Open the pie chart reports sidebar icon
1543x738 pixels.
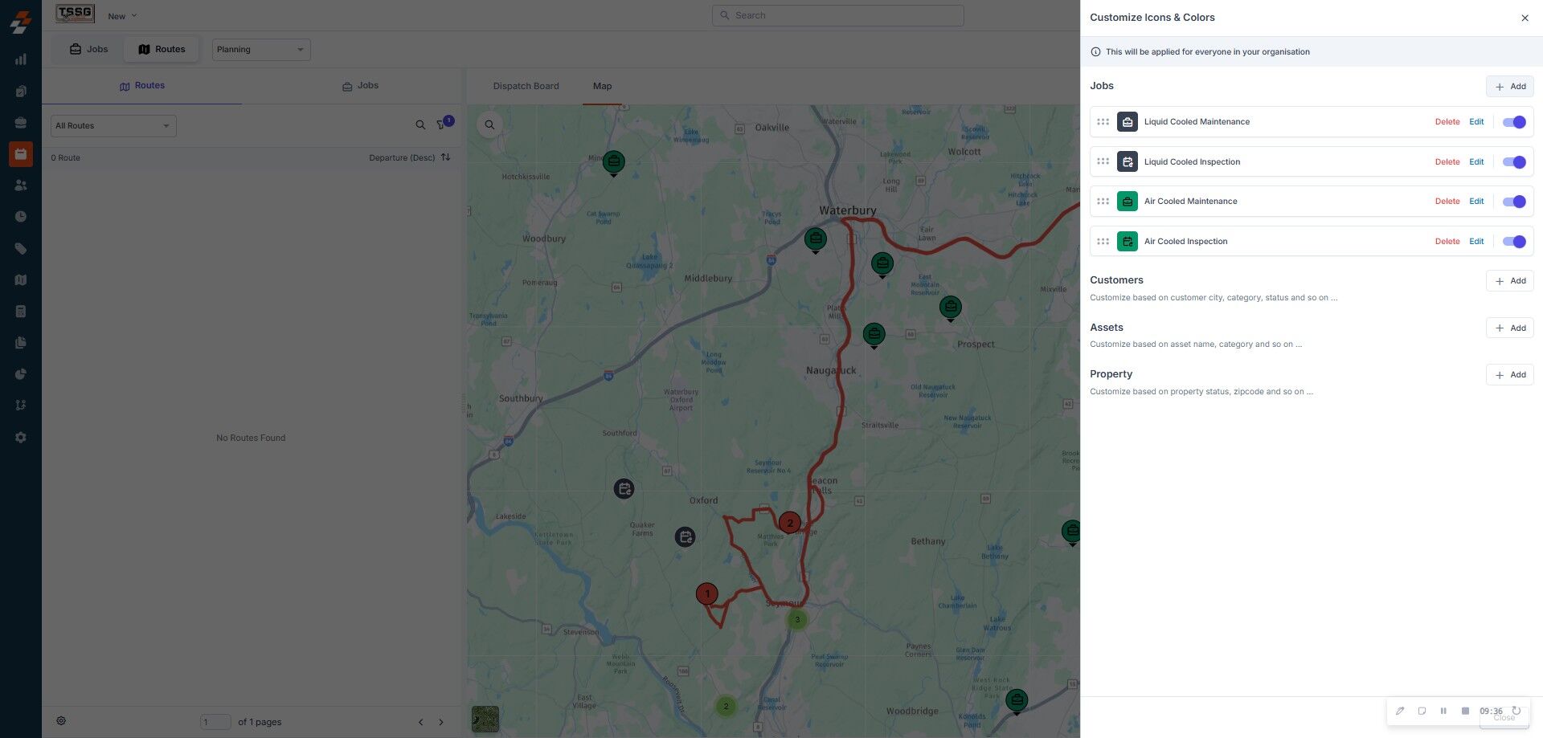(x=21, y=374)
